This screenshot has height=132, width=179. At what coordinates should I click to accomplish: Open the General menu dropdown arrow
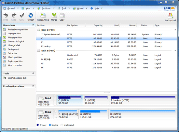18,8
